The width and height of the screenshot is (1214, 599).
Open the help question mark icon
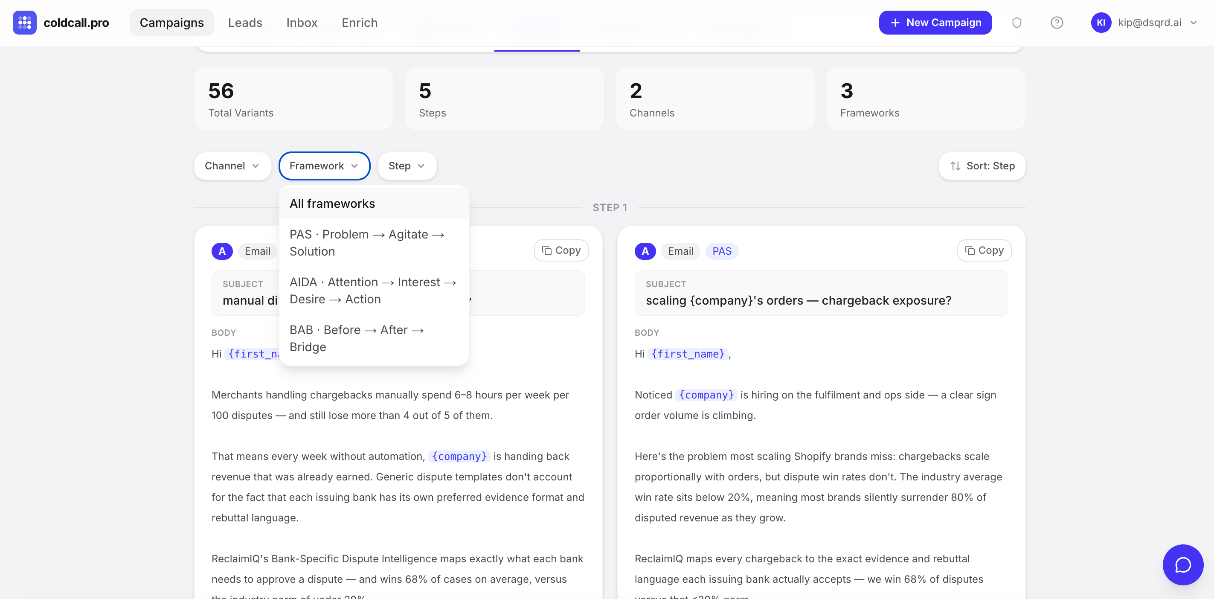(1057, 23)
